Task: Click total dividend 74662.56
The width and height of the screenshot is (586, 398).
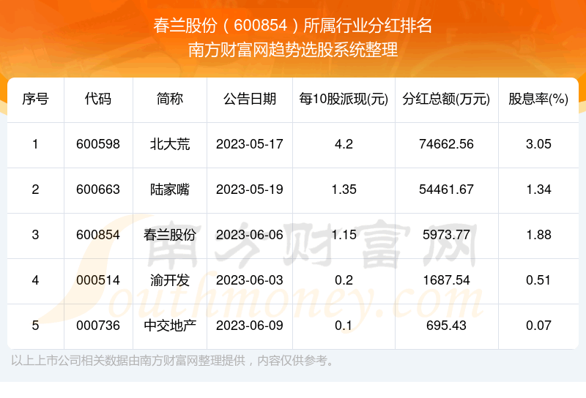Action: pyautogui.click(x=446, y=144)
